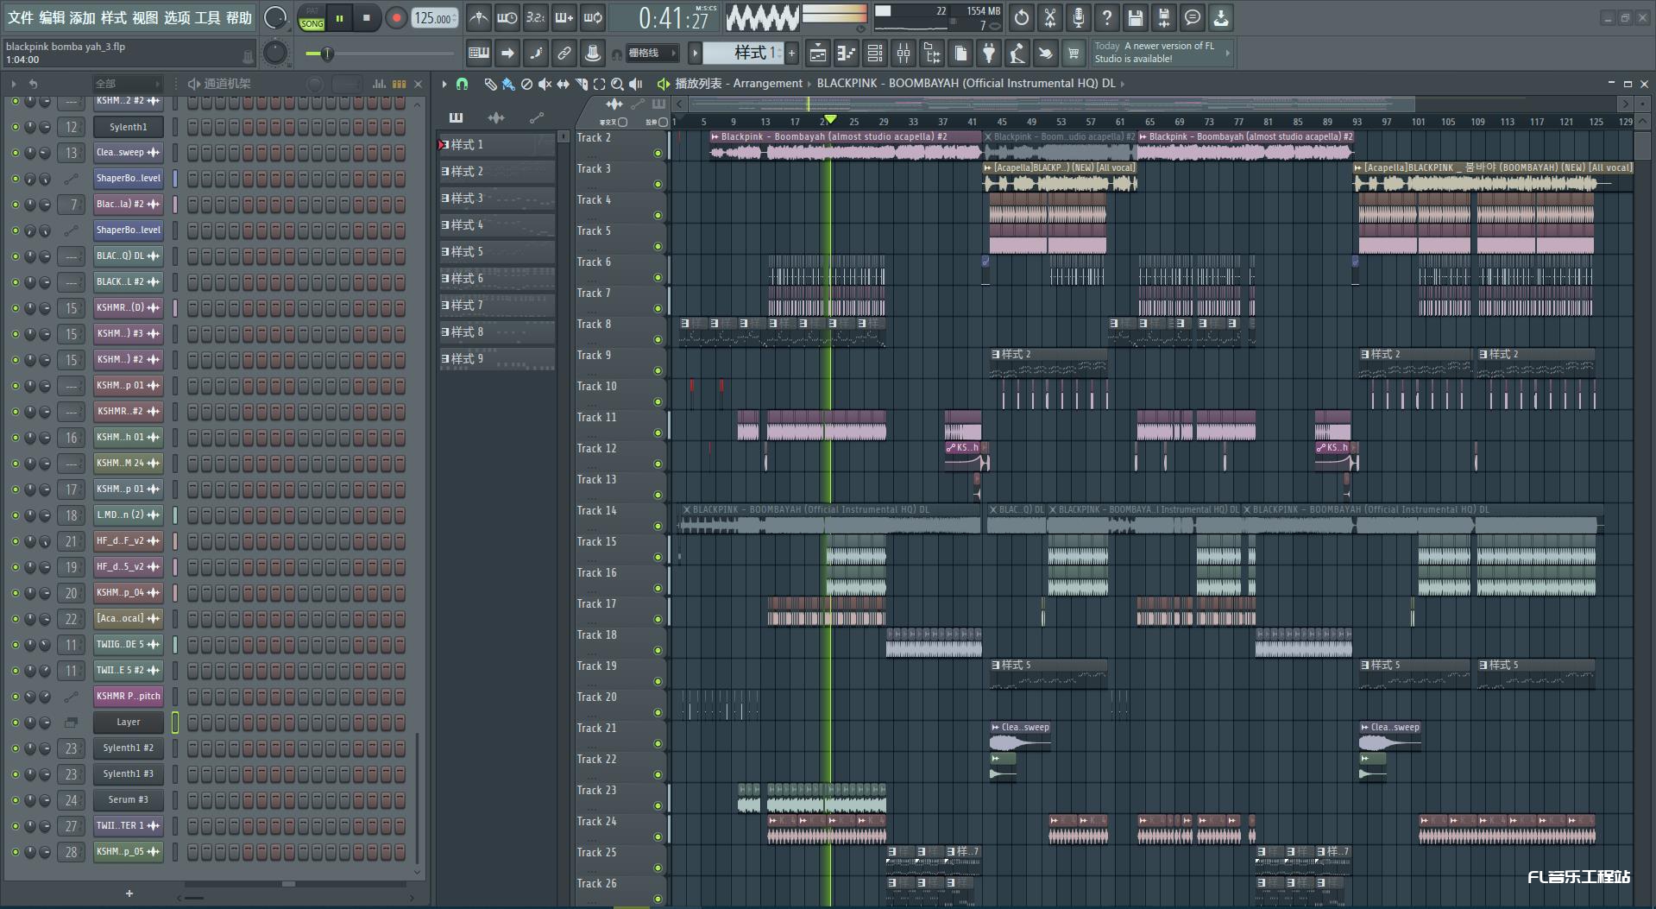The width and height of the screenshot is (1656, 909).
Task: Open the Piano roll view icon
Action: coord(847,54)
